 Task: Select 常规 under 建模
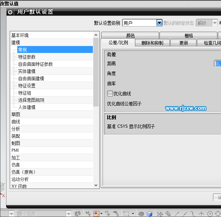(55, 50)
